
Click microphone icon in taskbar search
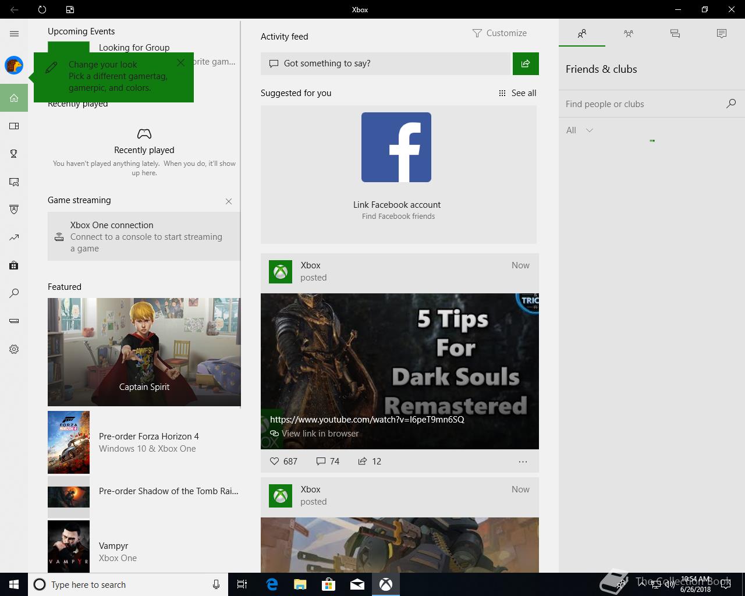coord(216,584)
